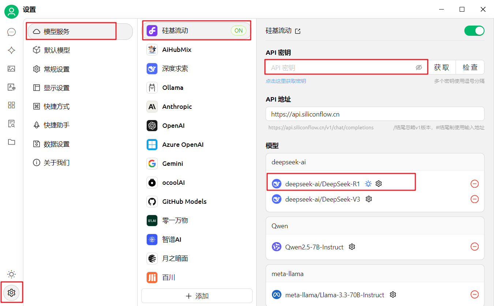This screenshot has height=306, width=494.
Task: Select the GitHub Models provider
Action: [197, 202]
